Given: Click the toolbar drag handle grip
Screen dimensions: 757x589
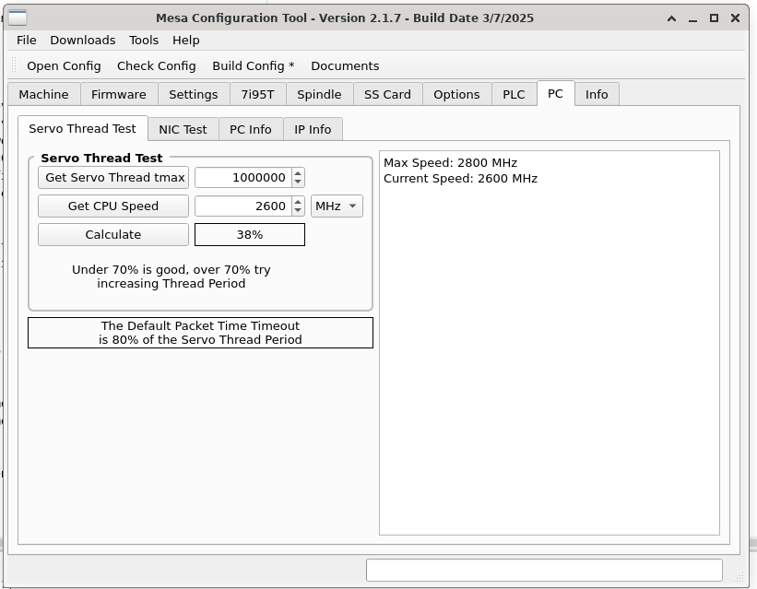Looking at the screenshot, I should (x=14, y=65).
